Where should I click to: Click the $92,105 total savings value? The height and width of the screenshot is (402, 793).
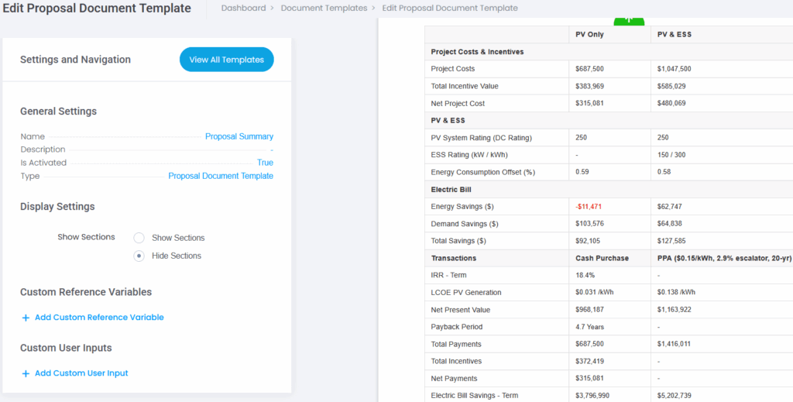(x=588, y=241)
